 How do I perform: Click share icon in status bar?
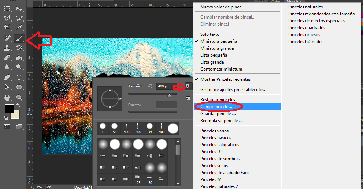[48, 187]
